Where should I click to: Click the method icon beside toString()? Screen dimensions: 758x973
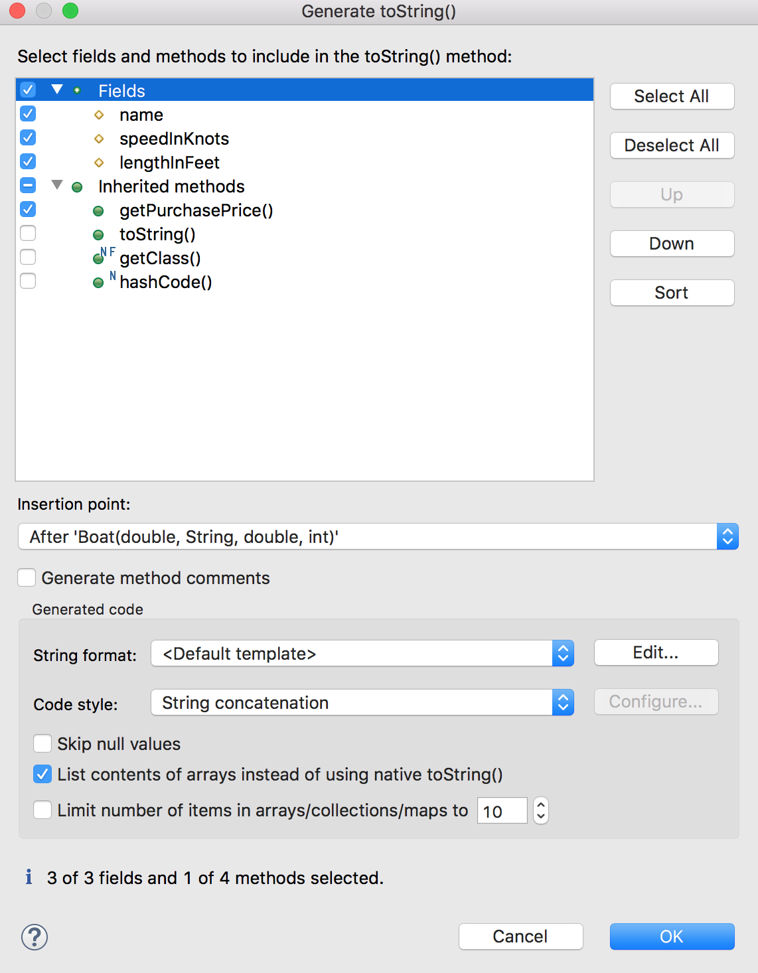(98, 234)
